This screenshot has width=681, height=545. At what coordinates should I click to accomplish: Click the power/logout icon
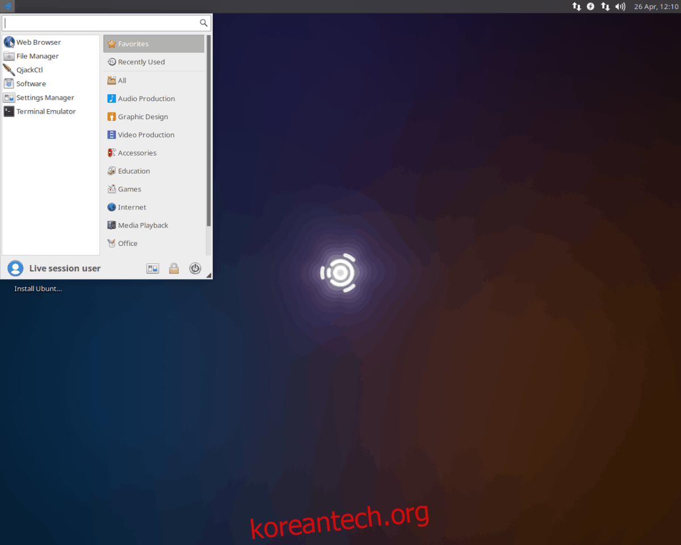coord(195,269)
